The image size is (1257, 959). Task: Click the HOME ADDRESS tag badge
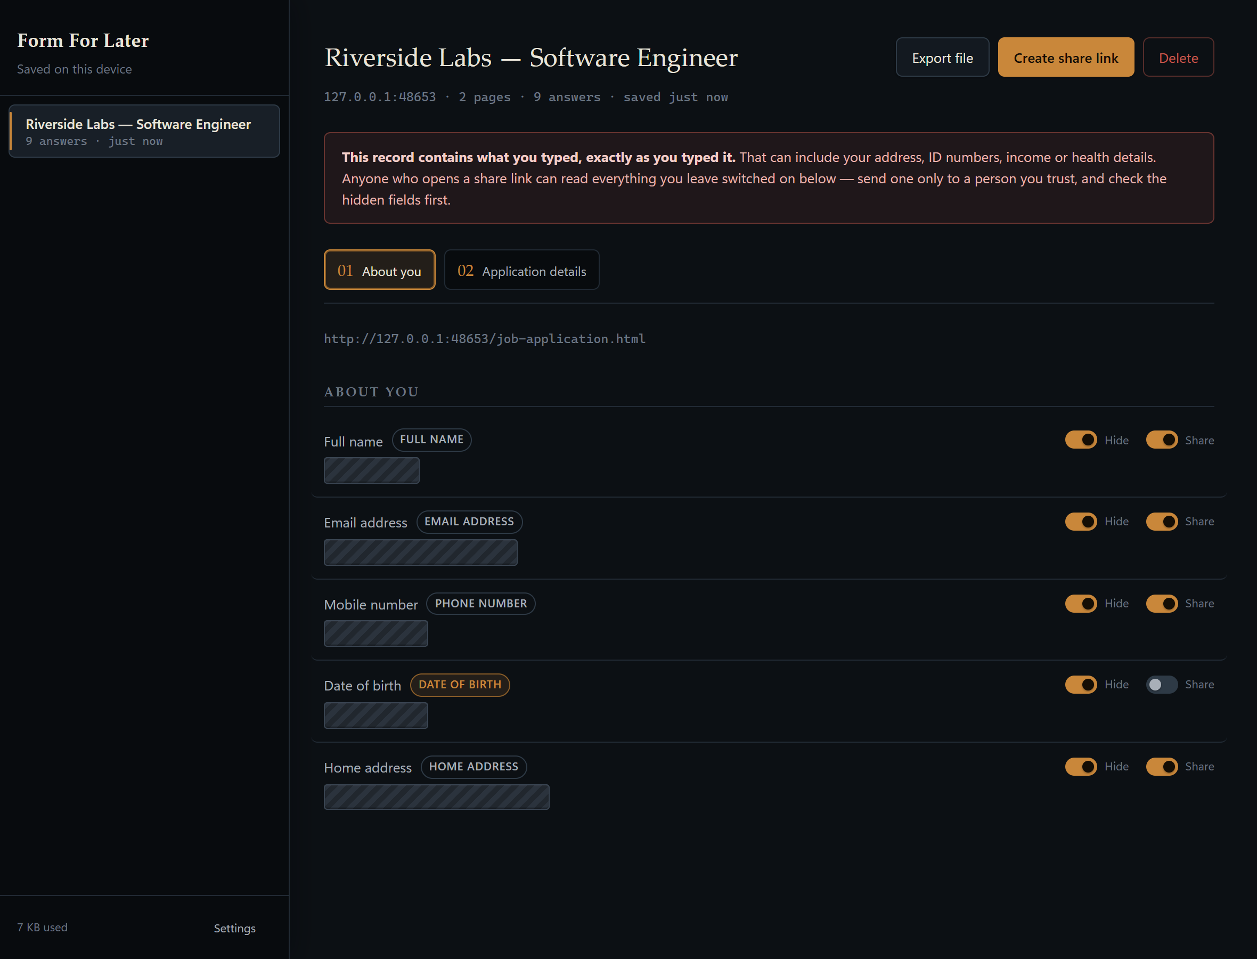pyautogui.click(x=474, y=767)
